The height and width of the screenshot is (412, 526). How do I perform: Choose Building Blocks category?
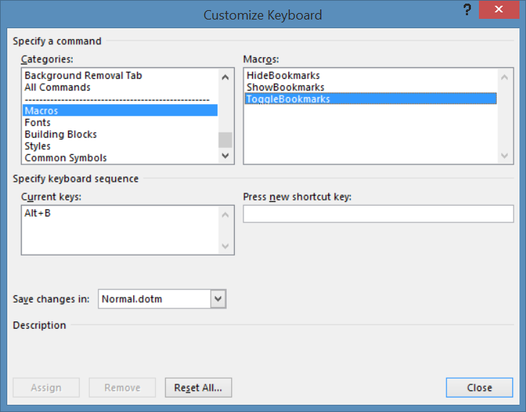tap(60, 134)
